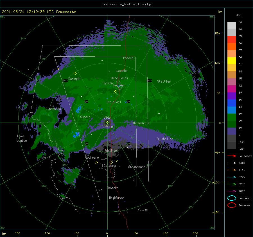Click the Didsbury city label
Viewport: 253px width, 237px height.
click(106, 126)
